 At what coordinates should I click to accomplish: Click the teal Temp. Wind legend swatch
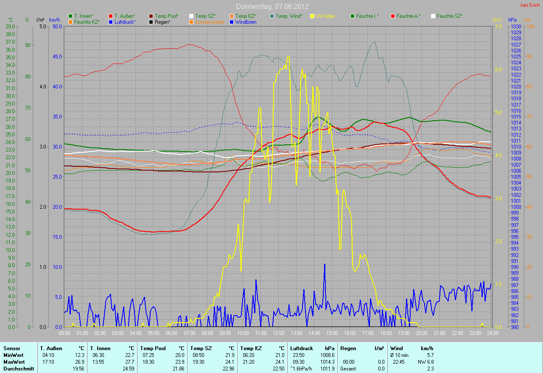pos(272,16)
